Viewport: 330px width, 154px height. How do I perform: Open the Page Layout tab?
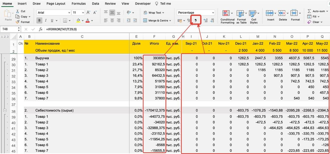click(x=56, y=4)
